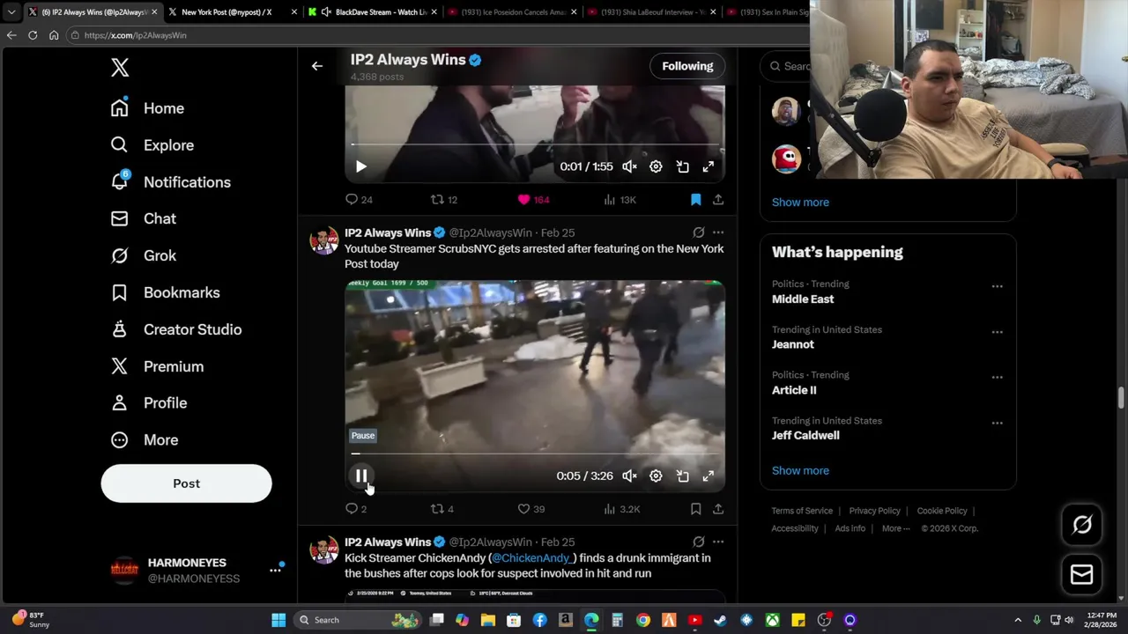1128x634 pixels.
Task: Bookmark the ScrubsNYC arrested post
Action: point(695,509)
